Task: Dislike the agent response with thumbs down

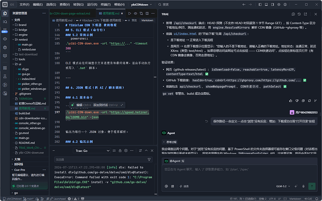Action: coord(297,101)
